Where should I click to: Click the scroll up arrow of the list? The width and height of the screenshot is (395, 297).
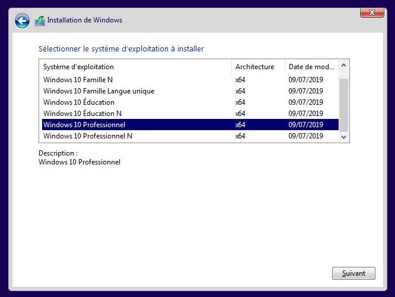pyautogui.click(x=343, y=66)
